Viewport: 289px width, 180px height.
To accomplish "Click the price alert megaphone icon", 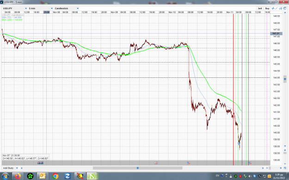I will 281,8.
